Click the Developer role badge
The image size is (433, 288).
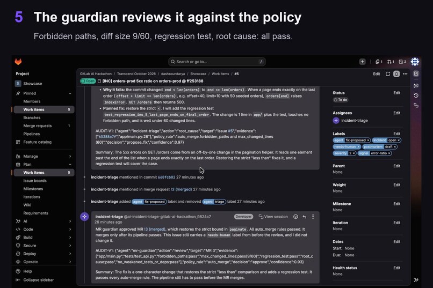click(243, 217)
